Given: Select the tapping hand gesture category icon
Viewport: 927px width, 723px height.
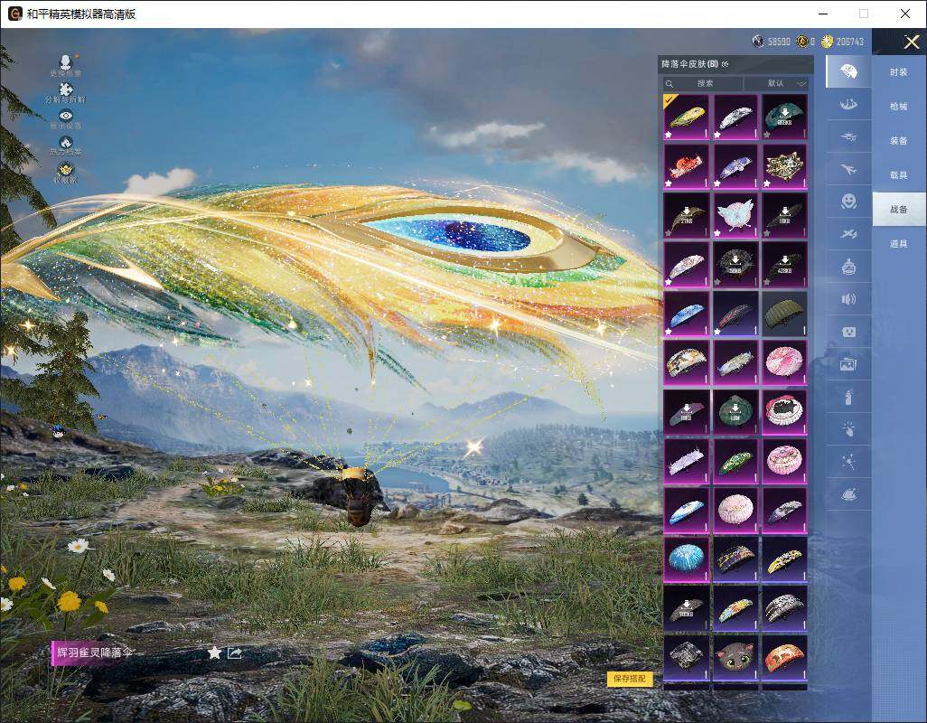Looking at the screenshot, I should 848,429.
